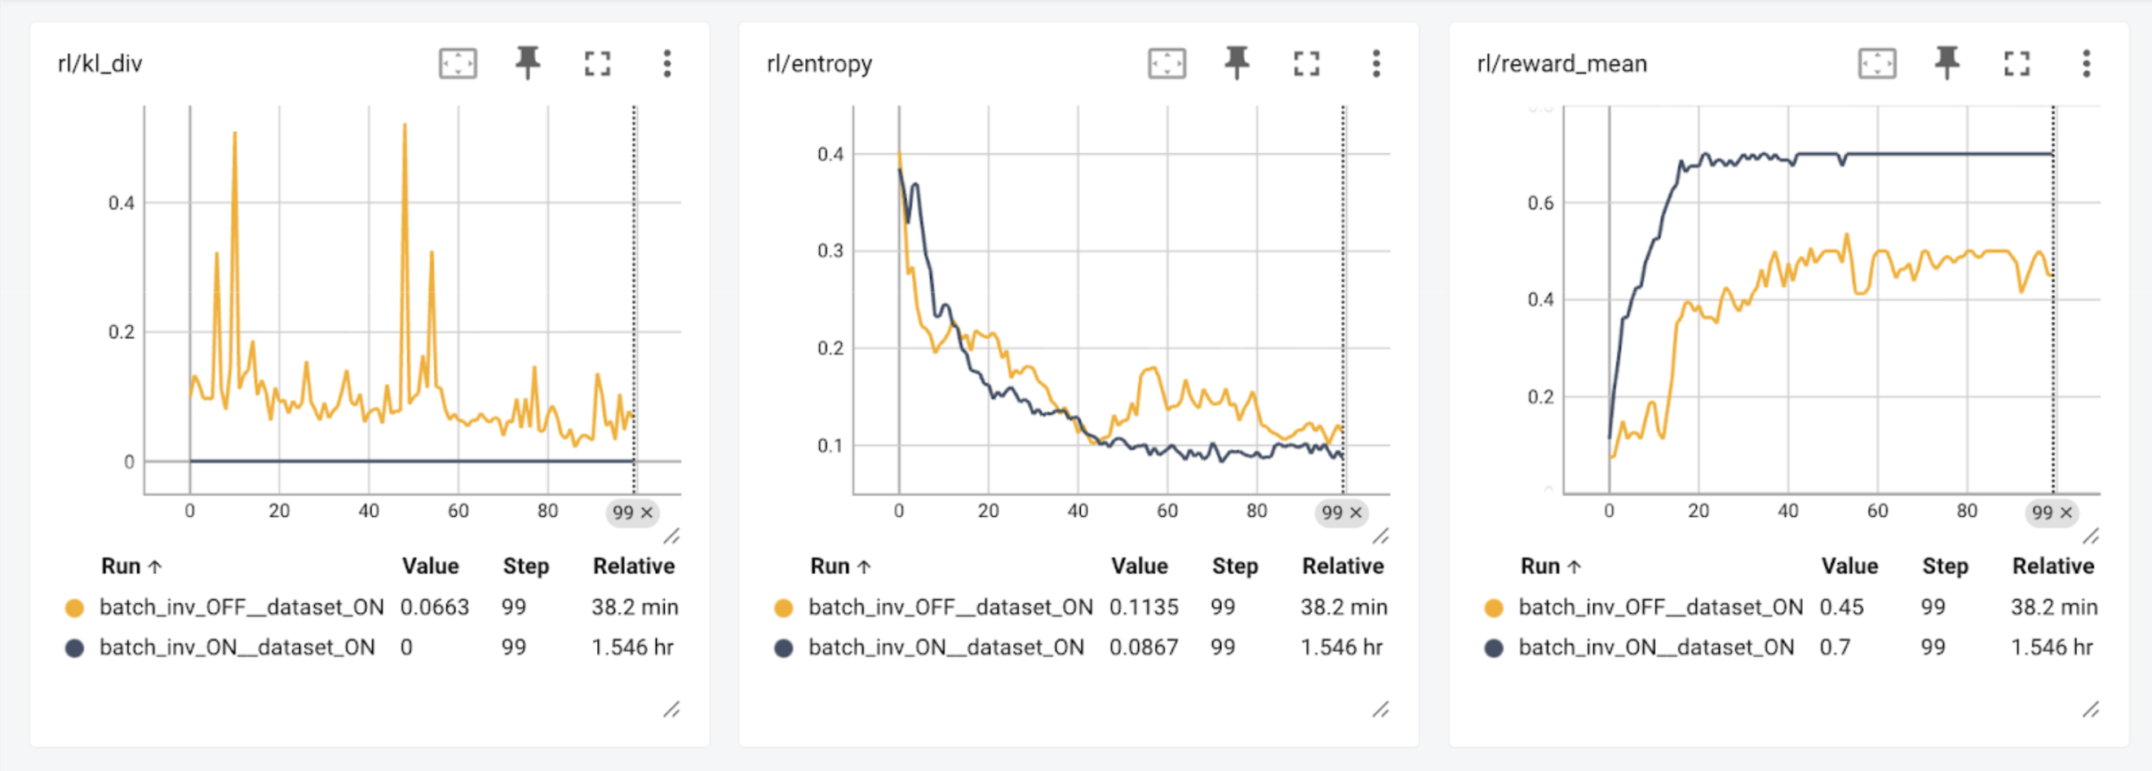Viewport: 2152px width, 771px height.
Task: Pin the rl/reward_mean card
Action: point(1946,64)
